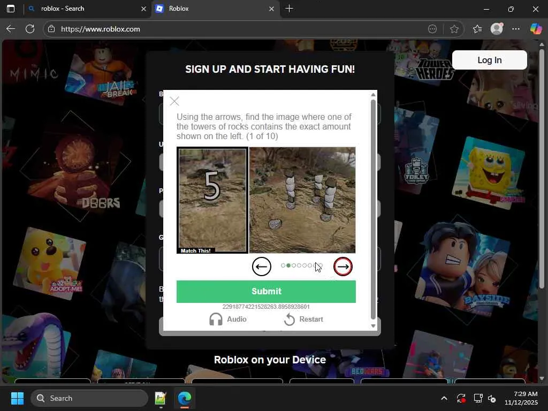Open the Copilot sidebar
548x411 pixels.
[535, 29]
